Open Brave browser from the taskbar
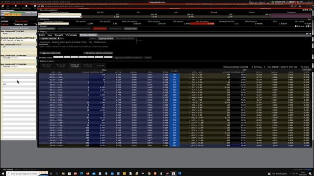This screenshot has height=176, width=314. 155,174
